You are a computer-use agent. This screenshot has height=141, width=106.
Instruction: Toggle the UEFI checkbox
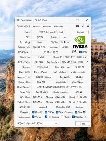[x=80, y=52]
